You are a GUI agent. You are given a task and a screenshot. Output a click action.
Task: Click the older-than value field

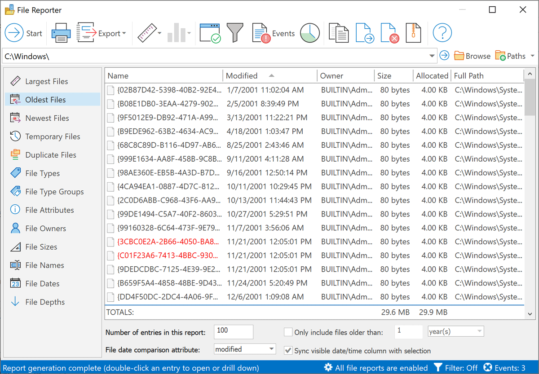click(x=408, y=332)
